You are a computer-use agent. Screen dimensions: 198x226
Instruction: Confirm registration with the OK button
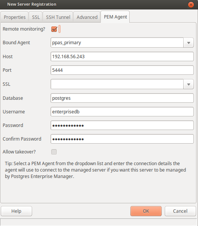(146, 211)
